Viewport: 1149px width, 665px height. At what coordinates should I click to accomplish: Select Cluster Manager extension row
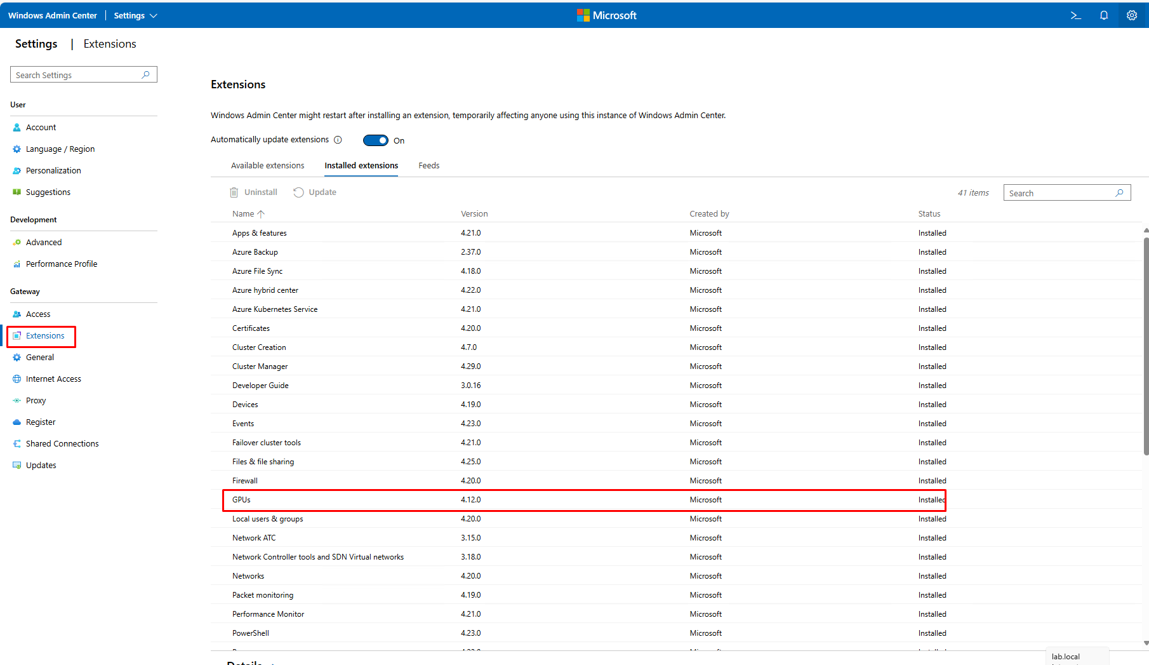point(676,366)
